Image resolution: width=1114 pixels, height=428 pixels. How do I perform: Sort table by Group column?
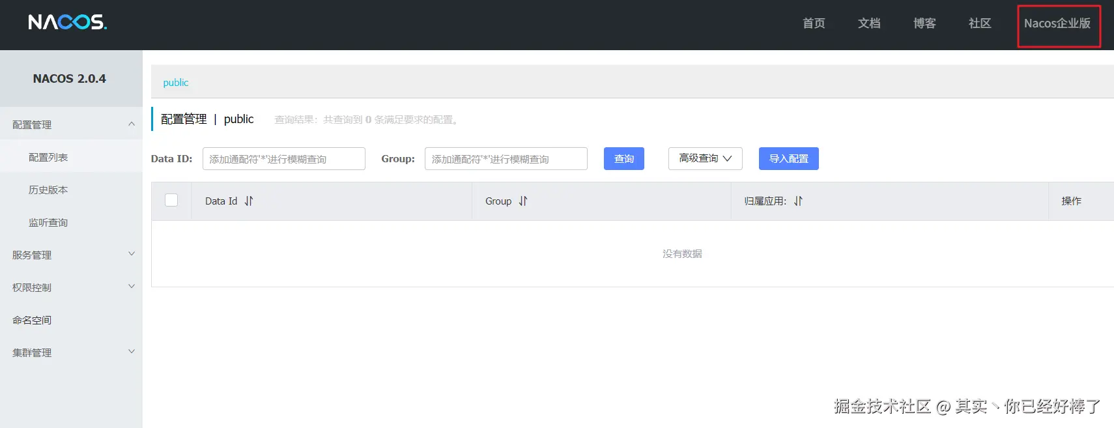523,201
